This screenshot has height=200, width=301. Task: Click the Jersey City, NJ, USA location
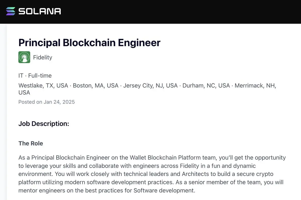coord(150,85)
